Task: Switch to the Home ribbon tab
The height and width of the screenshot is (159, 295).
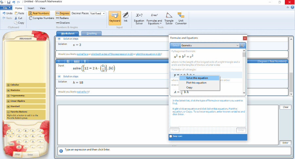Action: 18,8
